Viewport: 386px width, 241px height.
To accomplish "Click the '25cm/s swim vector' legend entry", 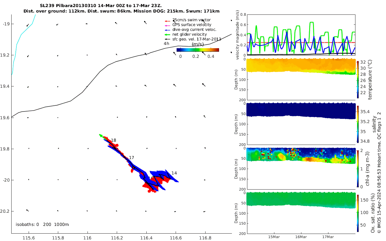I will tap(192, 20).
